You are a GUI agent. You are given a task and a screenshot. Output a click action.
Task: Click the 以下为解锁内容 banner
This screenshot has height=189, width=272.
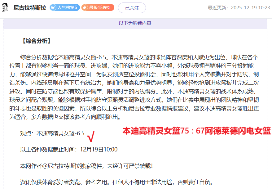coord(135,23)
